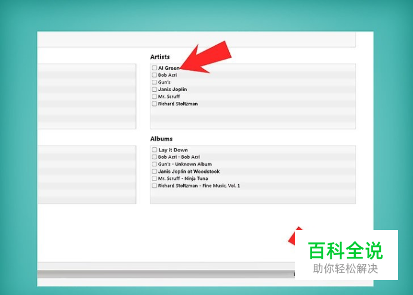Image resolution: width=413 pixels, height=295 pixels.
Task: Click the Al Green artist name
Action: (x=169, y=68)
